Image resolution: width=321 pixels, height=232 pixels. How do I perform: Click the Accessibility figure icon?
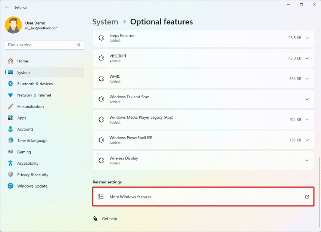point(10,163)
